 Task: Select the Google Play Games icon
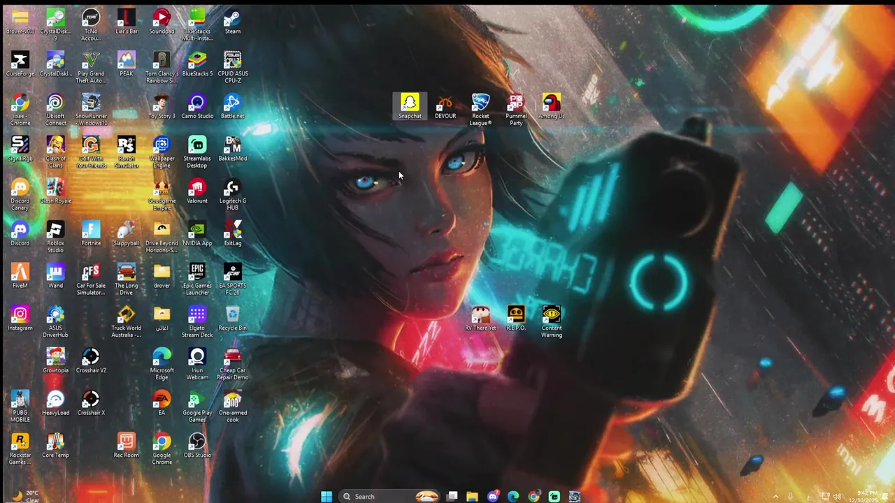coord(197,407)
